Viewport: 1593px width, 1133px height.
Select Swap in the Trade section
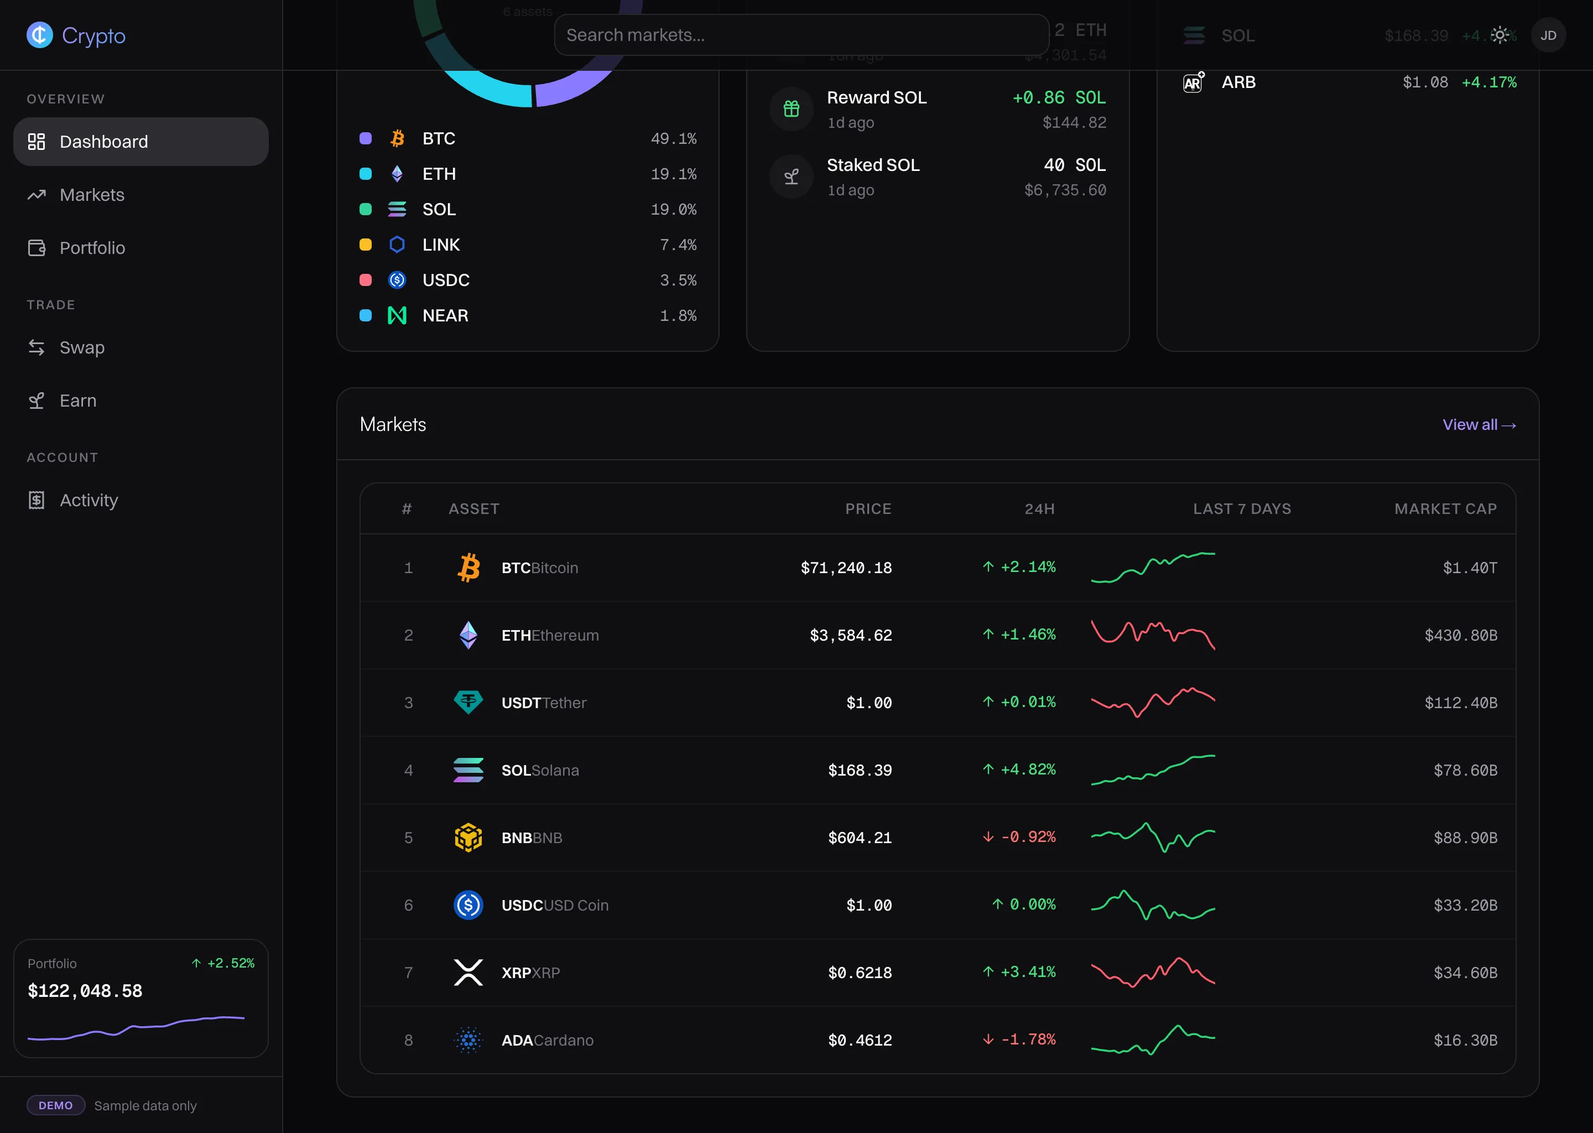141,347
